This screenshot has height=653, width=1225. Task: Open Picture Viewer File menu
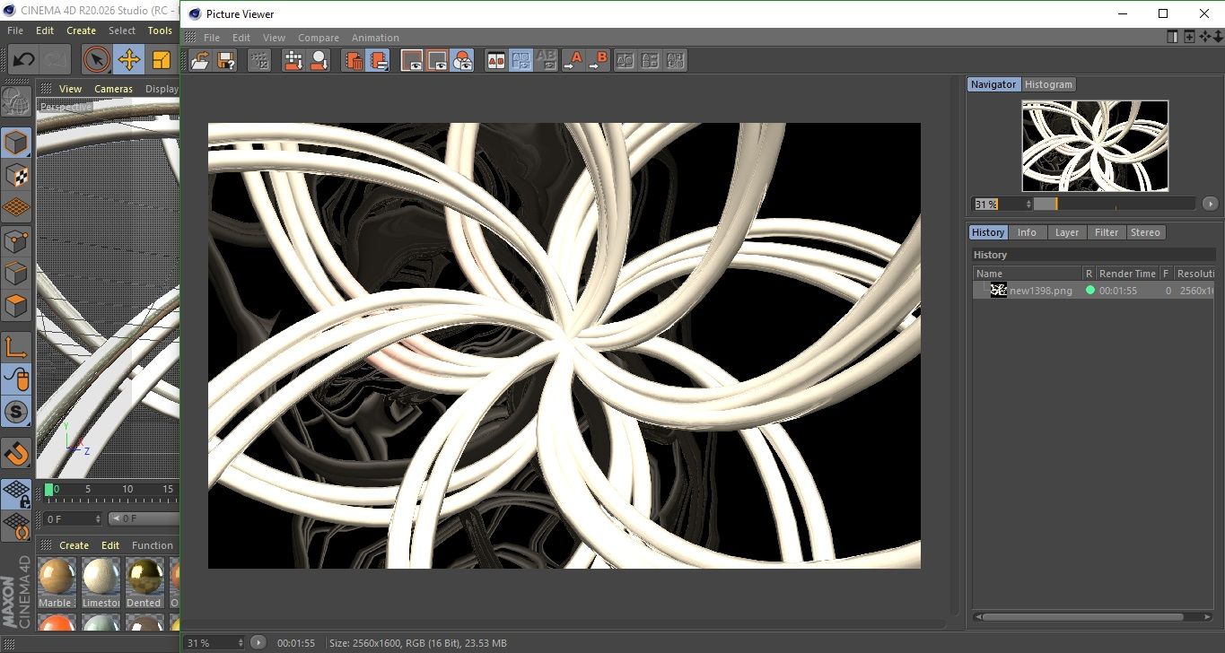(x=212, y=38)
